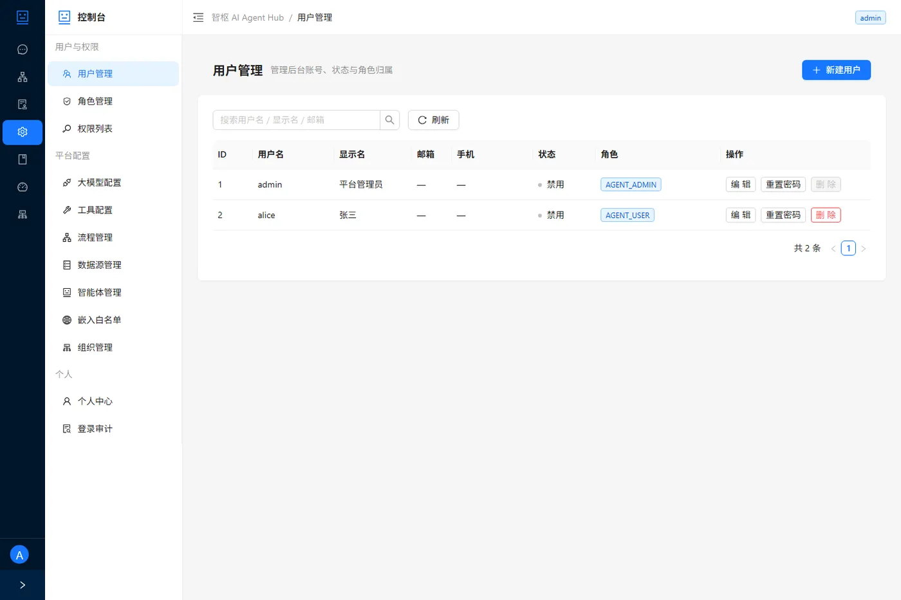Open 大模型配置 menu item
Image resolution: width=901 pixels, height=600 pixels.
point(113,183)
